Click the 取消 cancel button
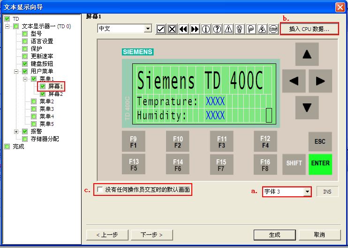 319,235
